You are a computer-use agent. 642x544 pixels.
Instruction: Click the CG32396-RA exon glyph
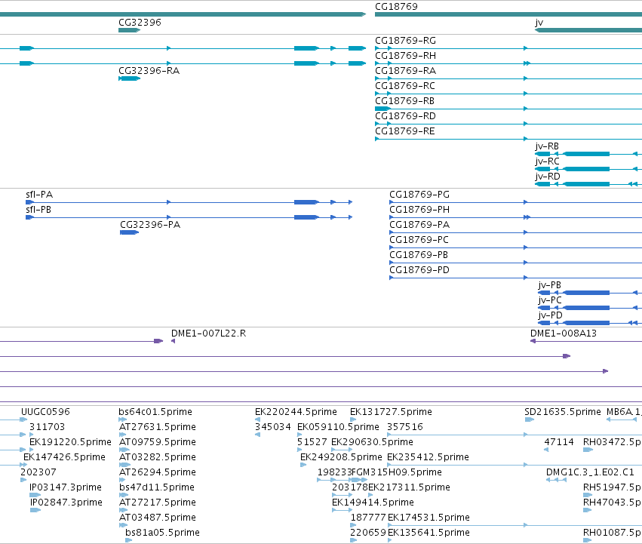130,78
